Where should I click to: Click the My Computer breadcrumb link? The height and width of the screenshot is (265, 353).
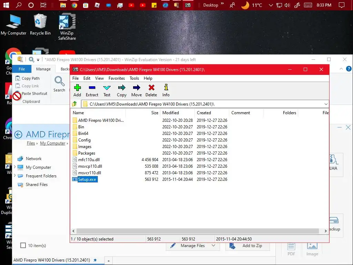click(53, 143)
